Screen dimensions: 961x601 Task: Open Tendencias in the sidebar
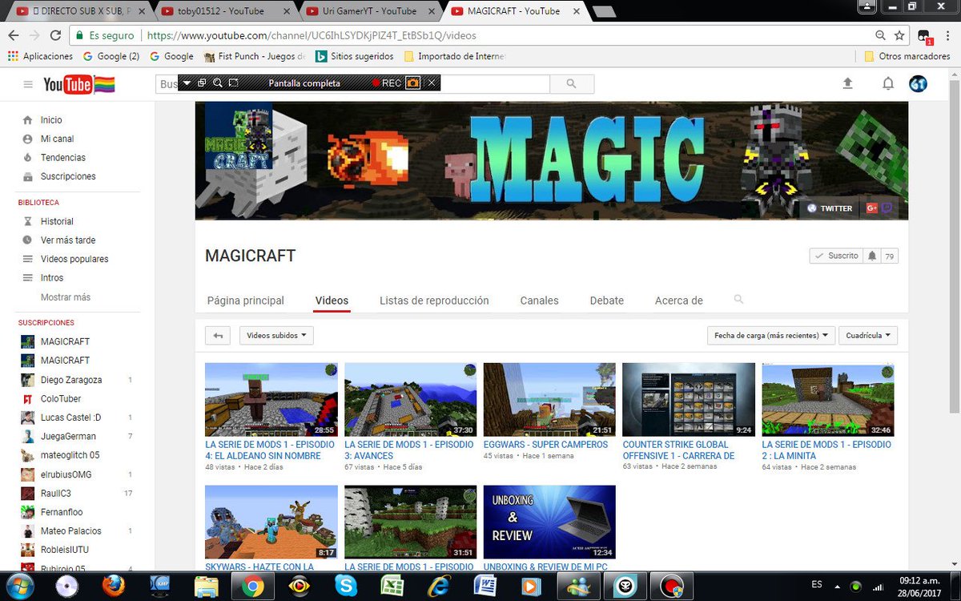coord(63,158)
